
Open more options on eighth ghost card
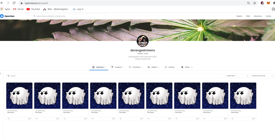point(204,119)
